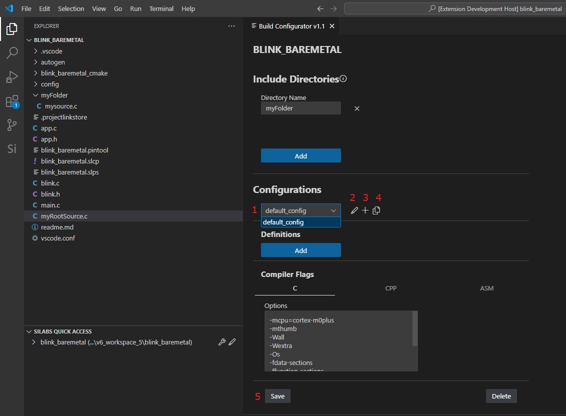The width and height of the screenshot is (566, 416).
Task: Click the pencil icon beside blink_baremetal project
Action: point(232,342)
